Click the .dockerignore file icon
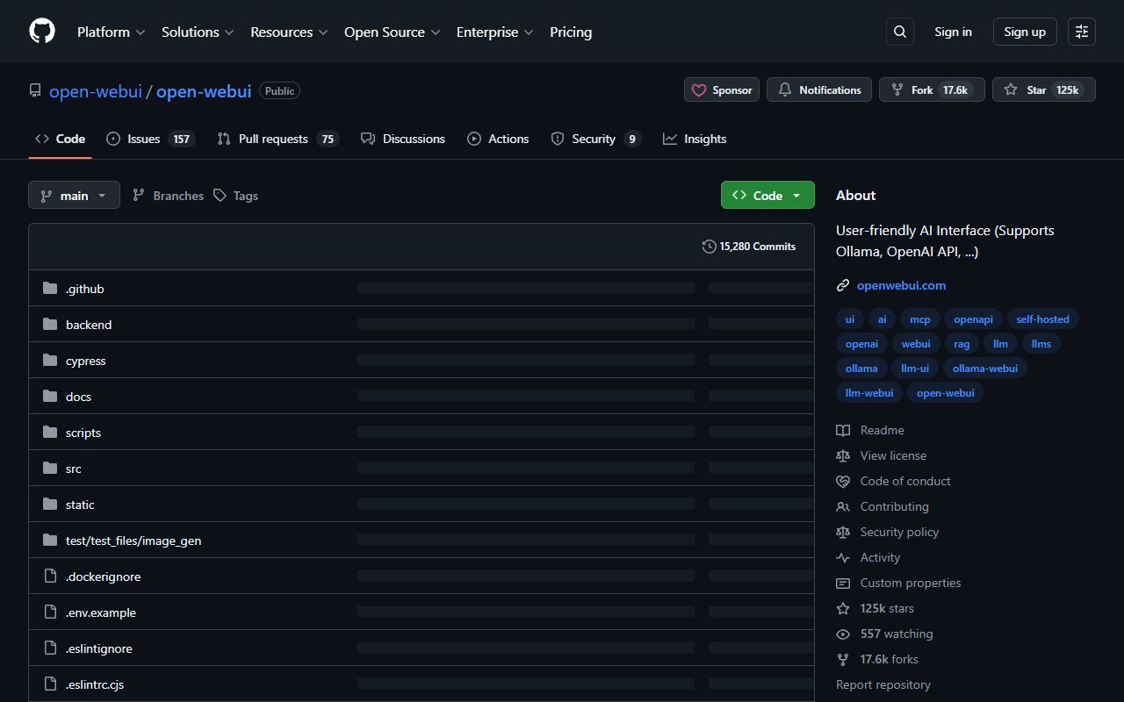Screen dimensions: 1124x702 pos(49,576)
